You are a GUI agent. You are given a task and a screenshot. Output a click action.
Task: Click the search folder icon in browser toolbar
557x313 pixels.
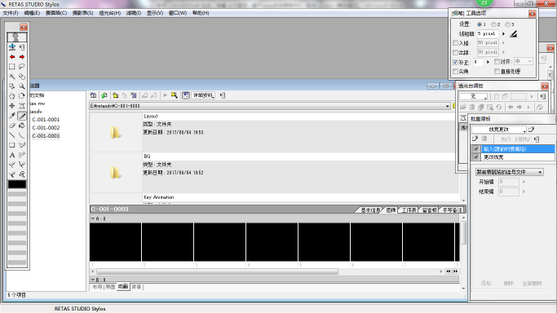(174, 95)
